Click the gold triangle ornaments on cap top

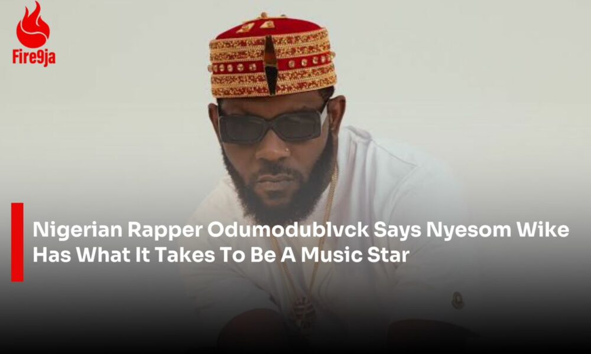point(257,26)
